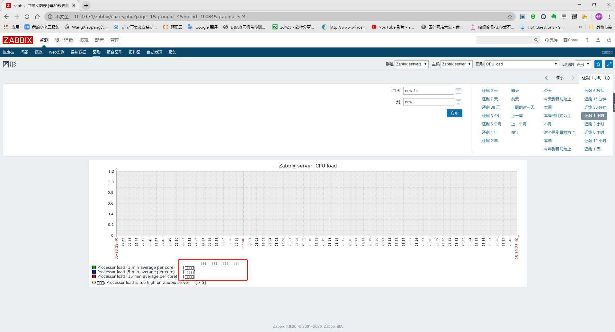Image resolution: width=615 pixels, height=332 pixels.
Task: Open host Zabbix server dropdown
Action: click(x=456, y=64)
